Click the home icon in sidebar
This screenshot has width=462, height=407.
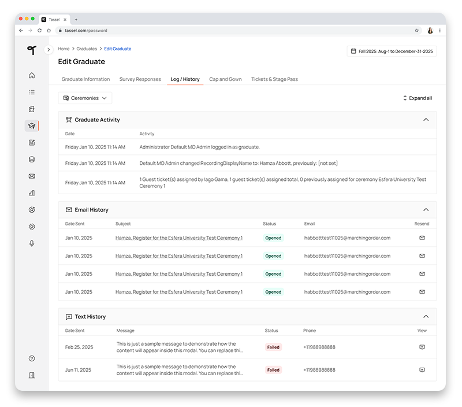pos(32,75)
